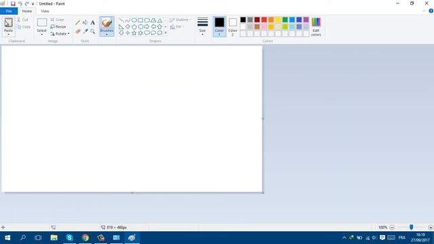Screen dimensions: 434x244
Task: Open Chrome from the taskbar
Action: click(85, 238)
